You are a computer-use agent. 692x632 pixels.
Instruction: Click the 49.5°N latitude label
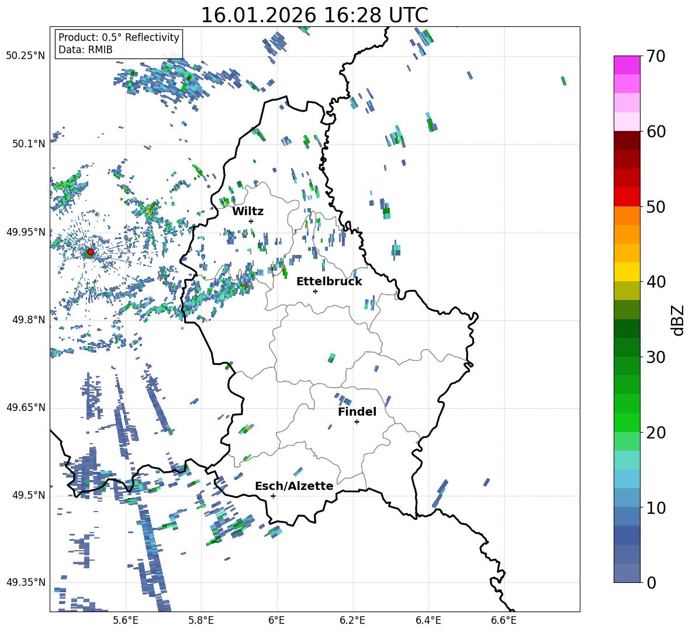pyautogui.click(x=29, y=495)
